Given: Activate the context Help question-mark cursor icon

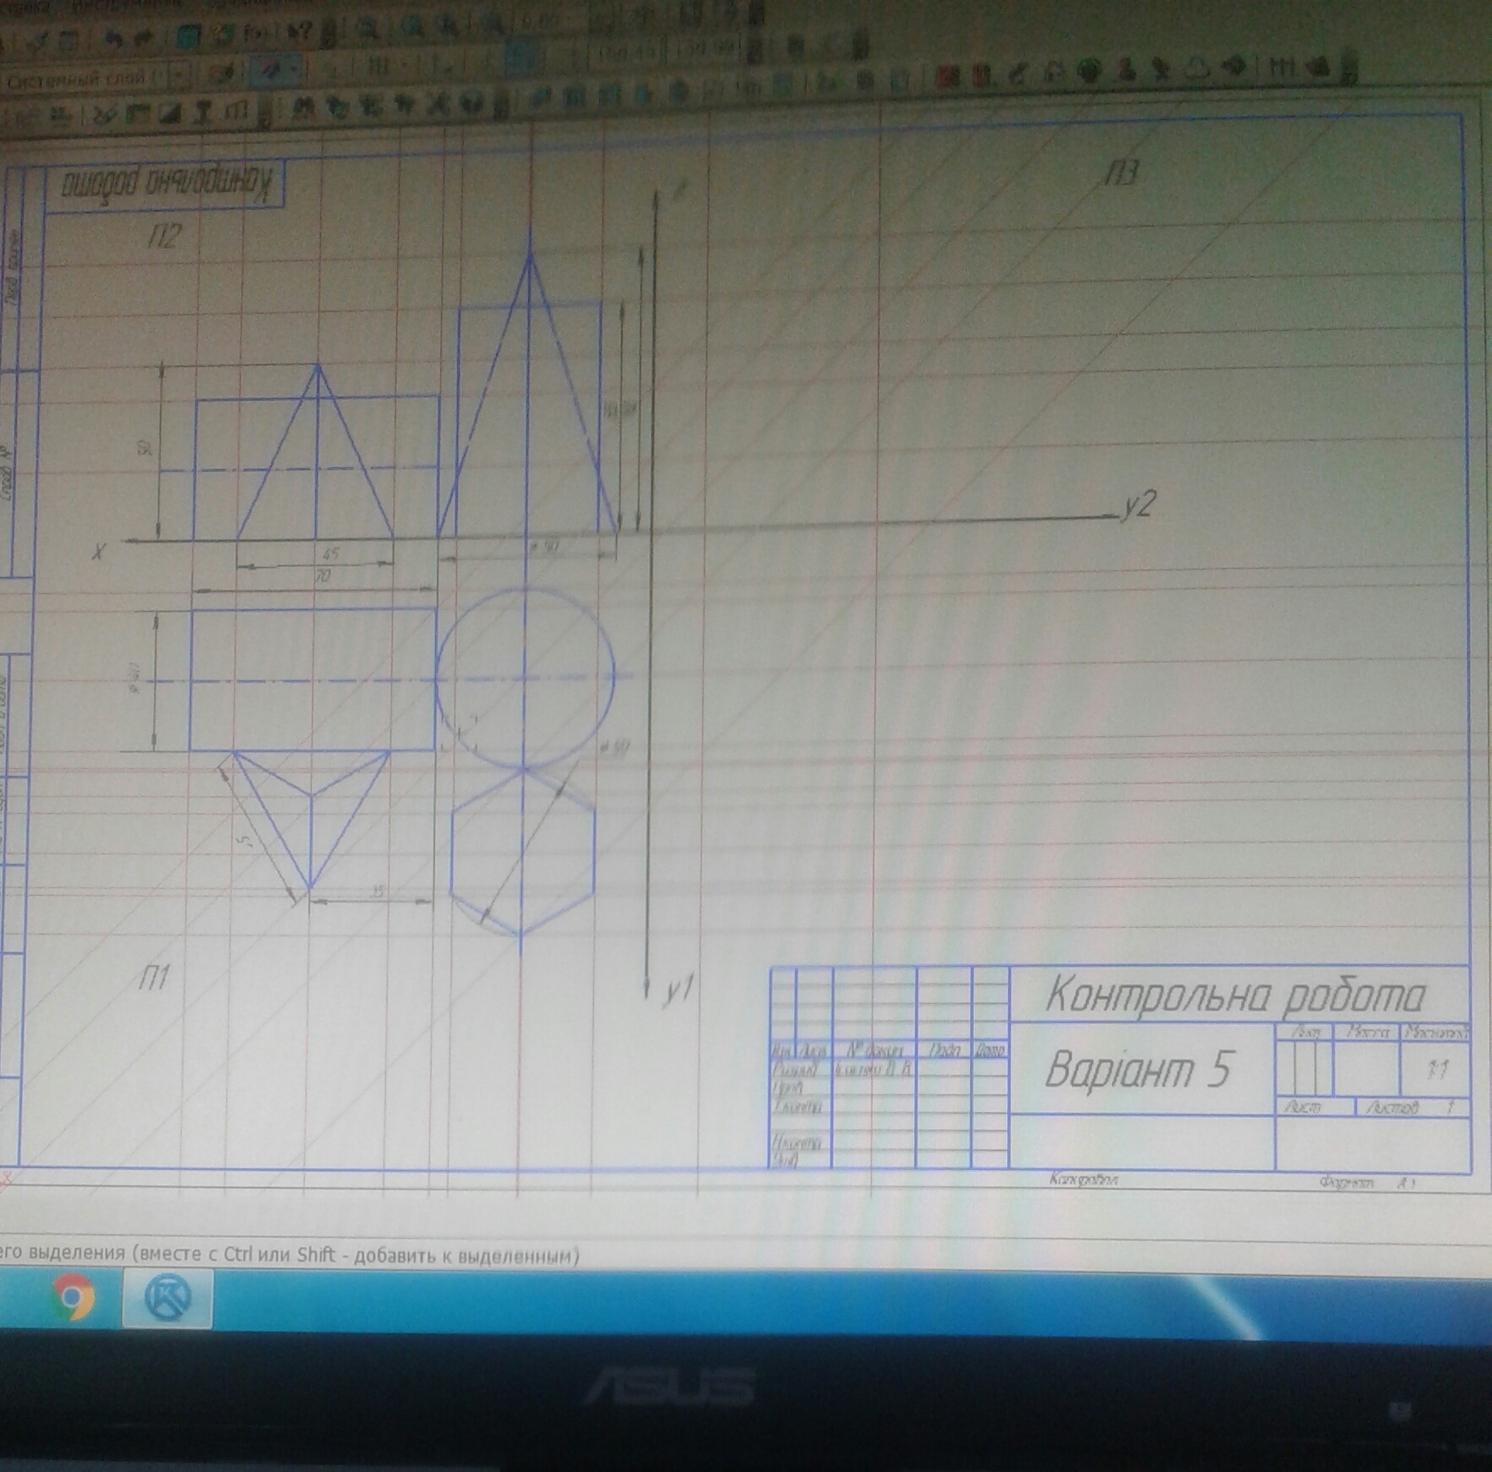Looking at the screenshot, I should (299, 34).
